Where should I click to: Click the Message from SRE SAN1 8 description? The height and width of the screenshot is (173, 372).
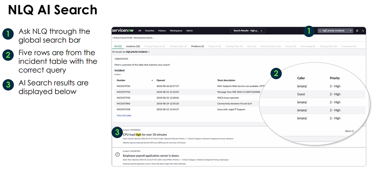tap(238, 92)
